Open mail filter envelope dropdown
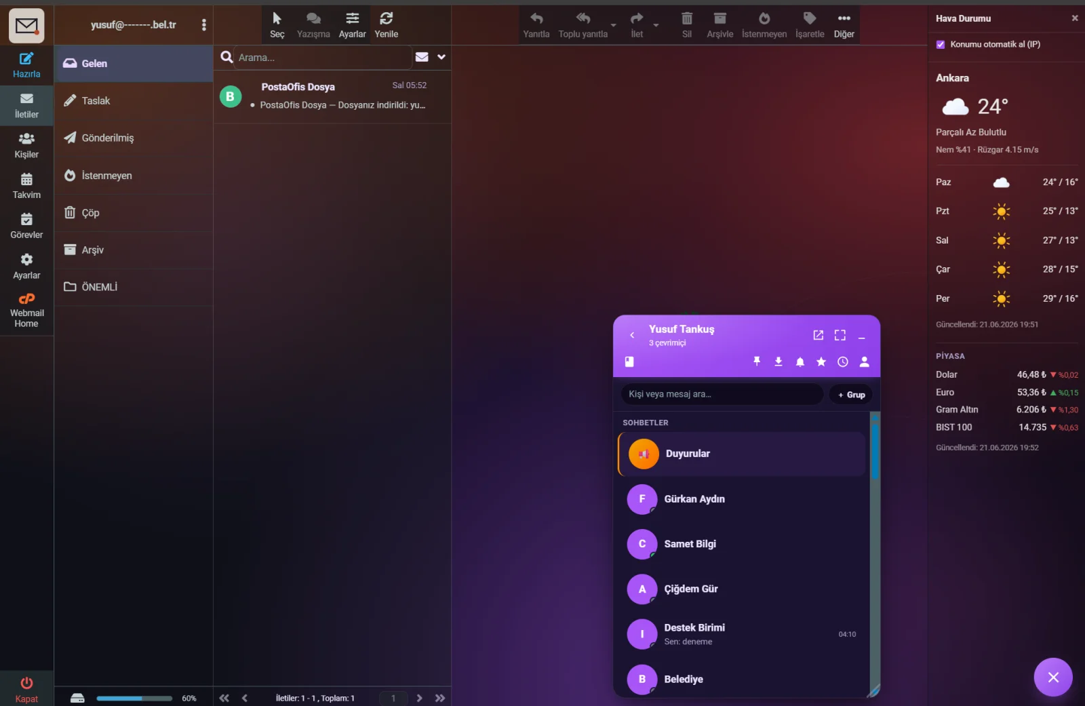 (422, 57)
